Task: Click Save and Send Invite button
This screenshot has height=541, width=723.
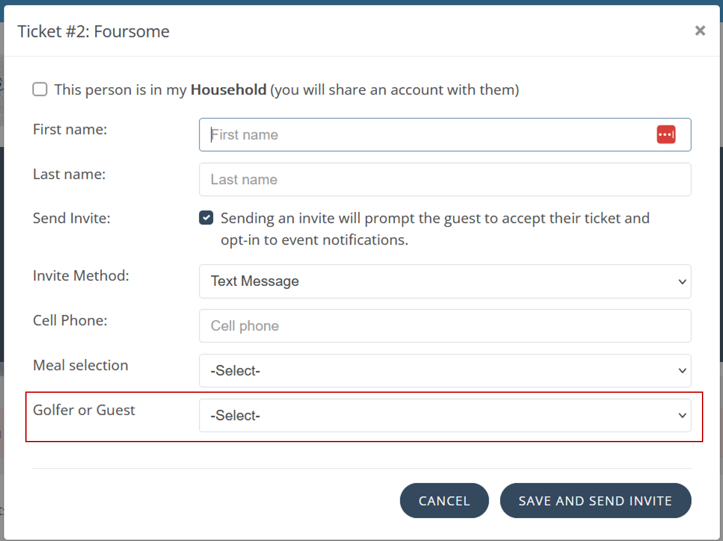Action: click(x=595, y=501)
